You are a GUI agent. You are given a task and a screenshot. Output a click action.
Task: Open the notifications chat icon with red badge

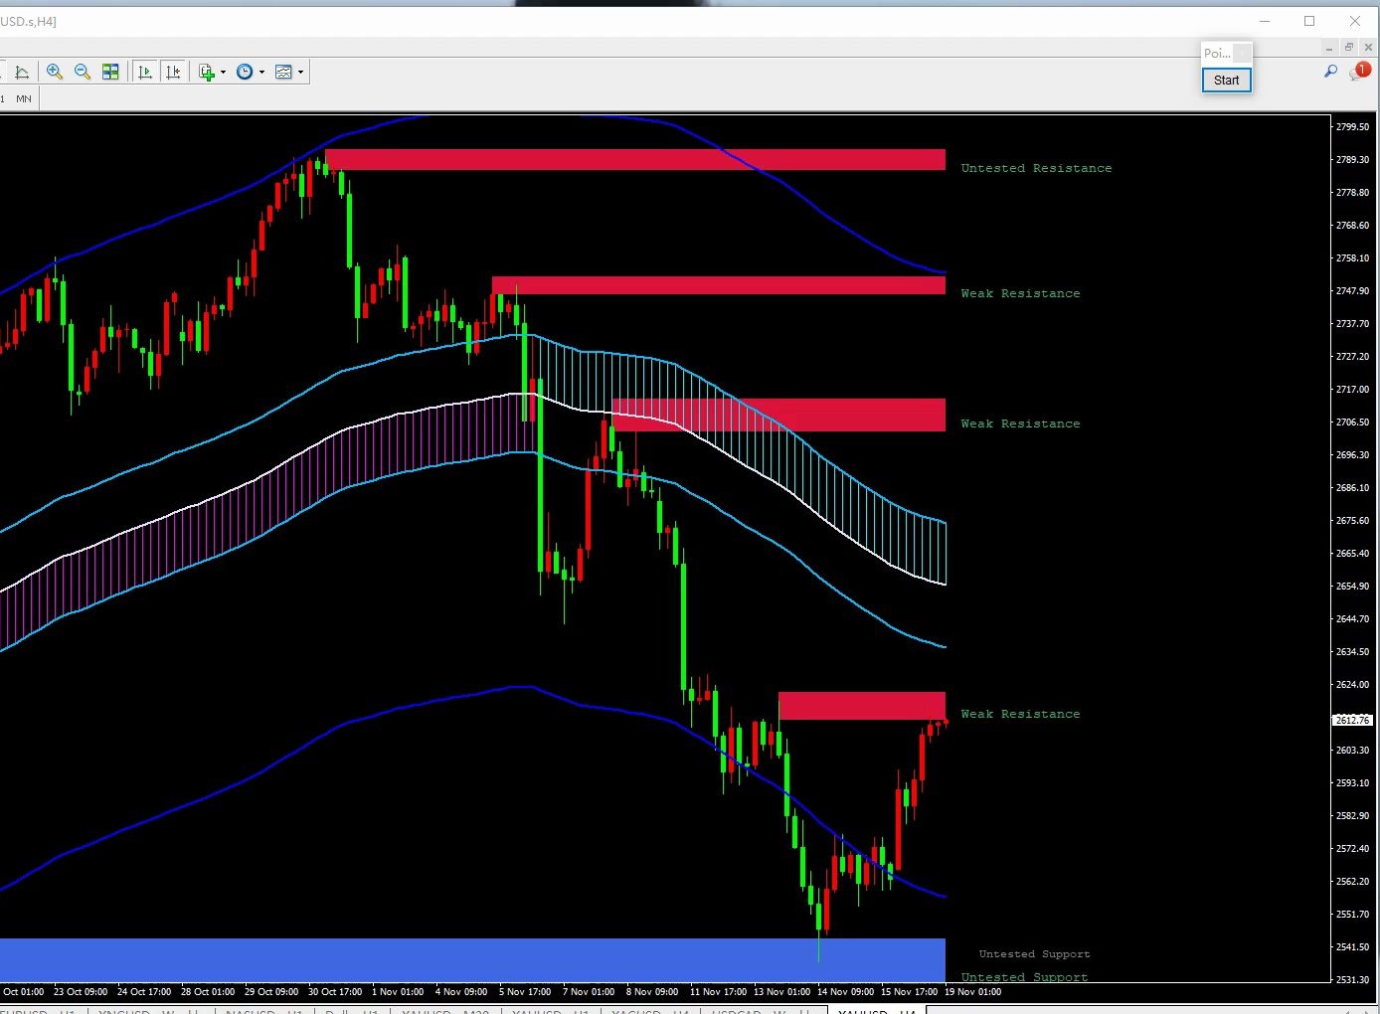(1360, 71)
